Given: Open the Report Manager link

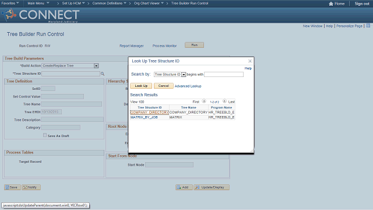Looking at the screenshot, I should click(x=132, y=46).
